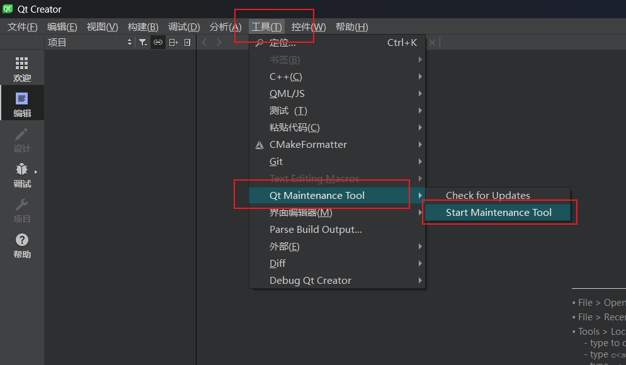Add a split with the split-panel icon
626x365 pixels.
(x=173, y=42)
